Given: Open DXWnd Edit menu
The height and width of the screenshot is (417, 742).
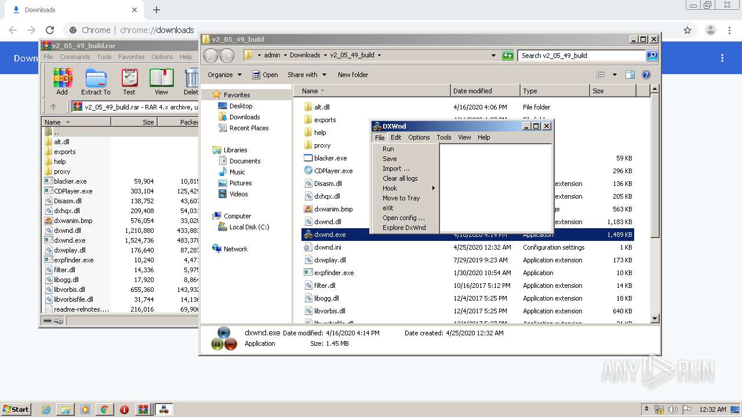Looking at the screenshot, I should [396, 137].
